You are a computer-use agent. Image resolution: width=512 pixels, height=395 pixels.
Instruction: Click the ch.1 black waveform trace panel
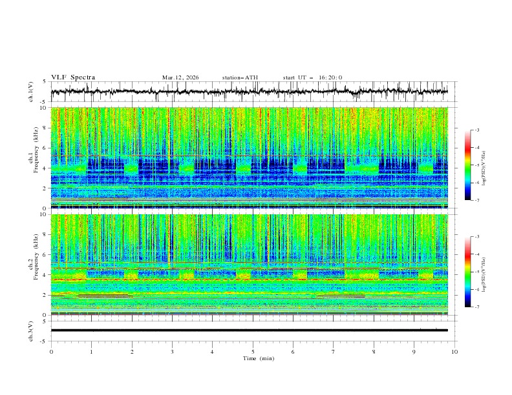coord(253,92)
